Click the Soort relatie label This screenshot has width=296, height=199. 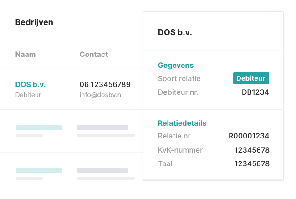[x=179, y=78]
